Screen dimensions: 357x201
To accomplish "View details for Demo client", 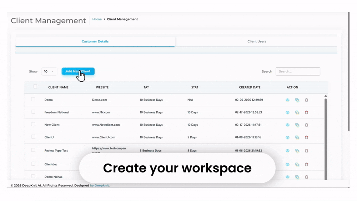I will tap(287, 100).
